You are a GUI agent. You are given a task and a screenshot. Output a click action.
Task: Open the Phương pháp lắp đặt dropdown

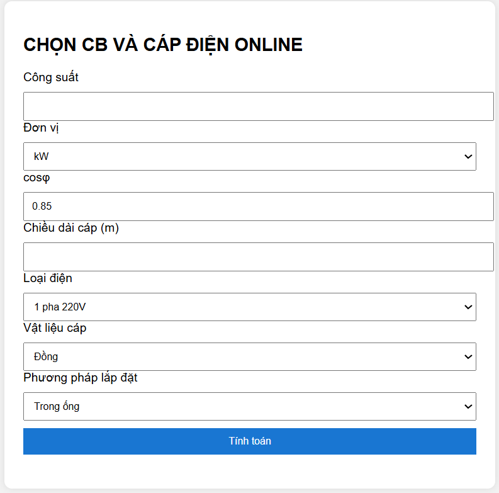249,406
